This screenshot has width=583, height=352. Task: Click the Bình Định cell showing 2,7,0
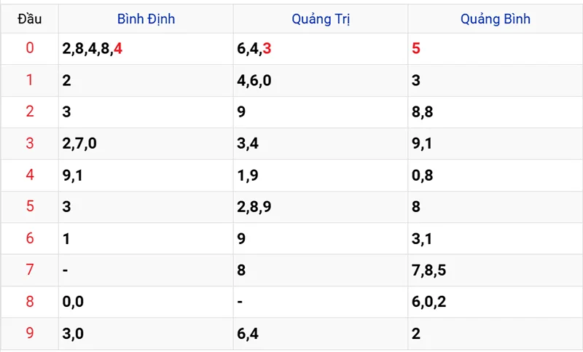79,144
